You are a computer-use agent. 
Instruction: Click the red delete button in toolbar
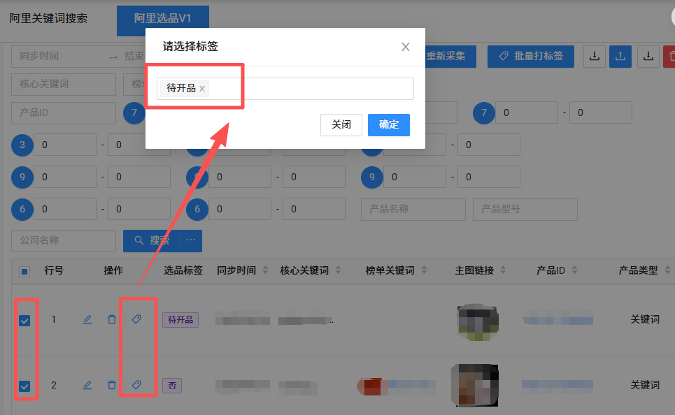[669, 57]
